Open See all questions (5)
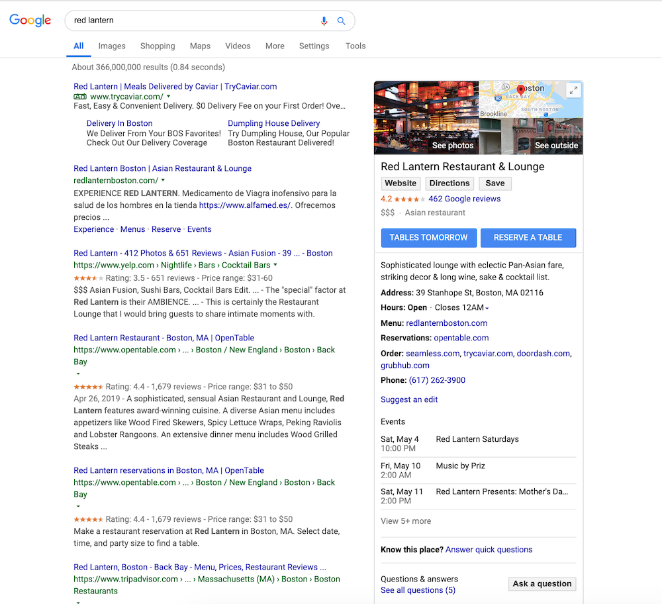 coord(418,590)
